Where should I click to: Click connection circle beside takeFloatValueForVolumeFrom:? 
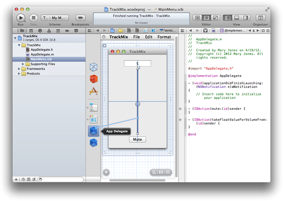click(180, 120)
